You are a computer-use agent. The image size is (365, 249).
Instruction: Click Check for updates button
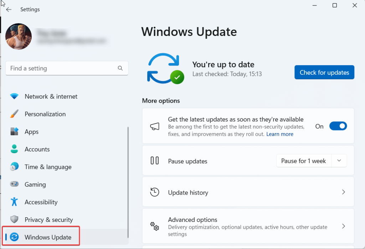coord(324,72)
